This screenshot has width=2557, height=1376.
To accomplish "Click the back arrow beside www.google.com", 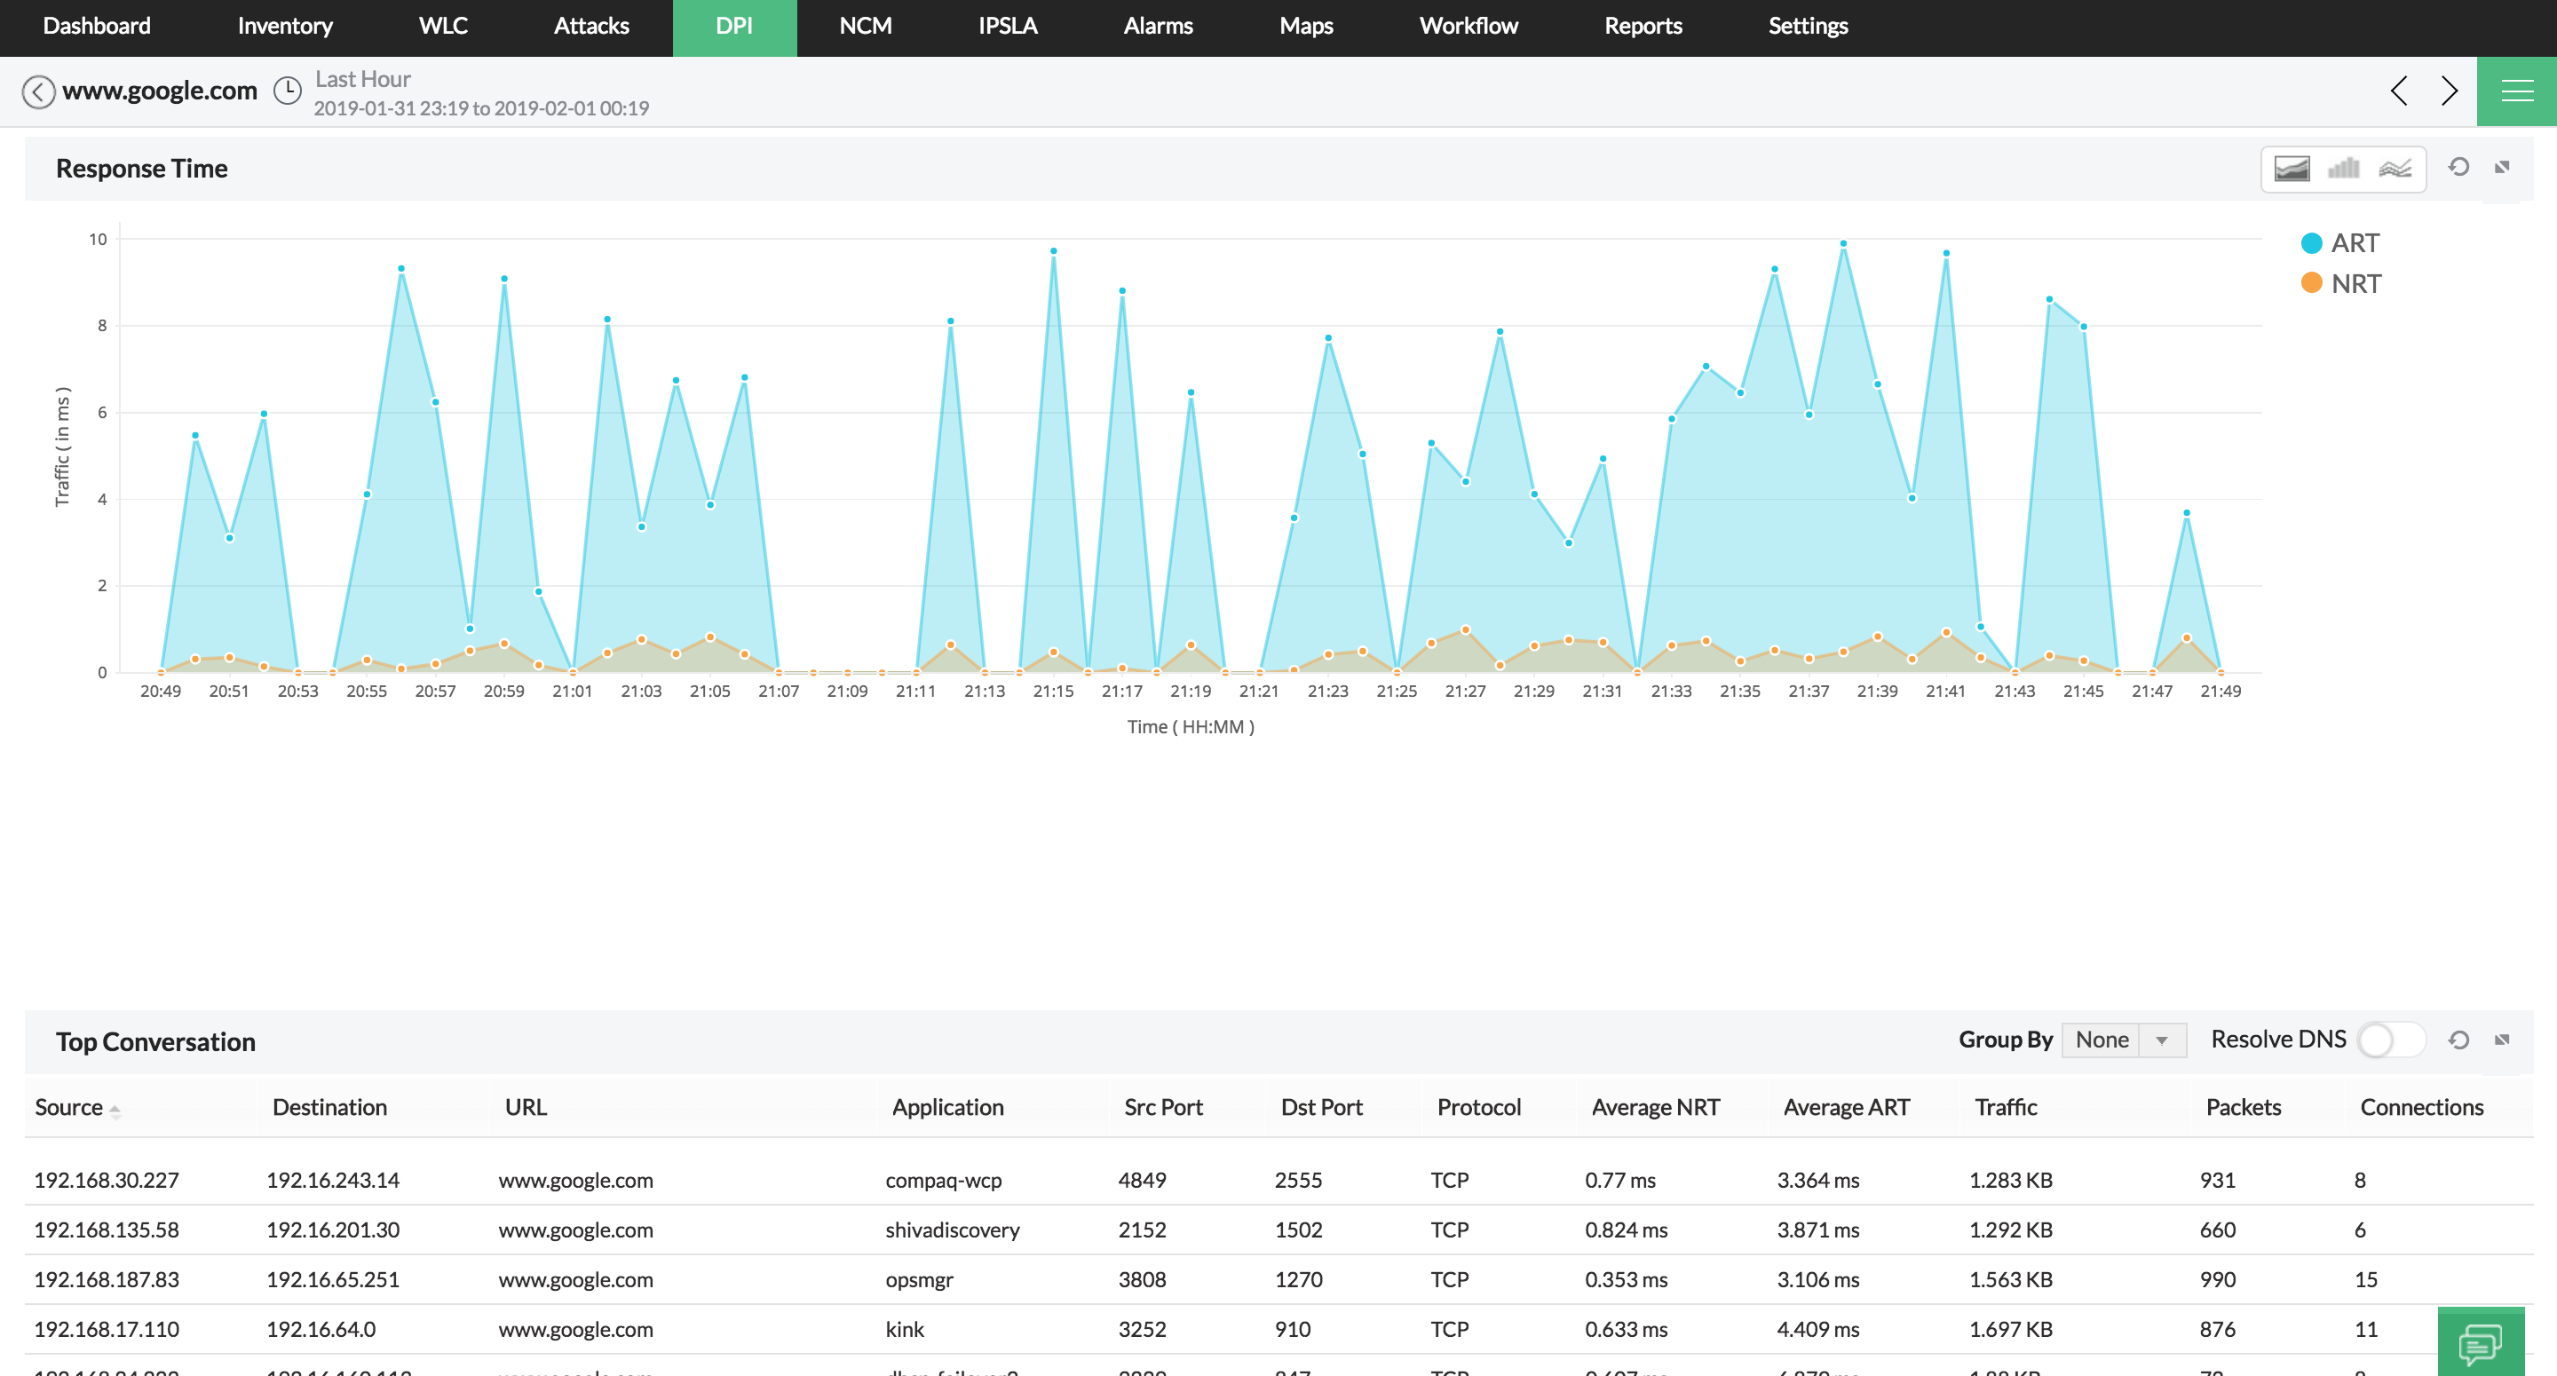I will (x=37, y=91).
